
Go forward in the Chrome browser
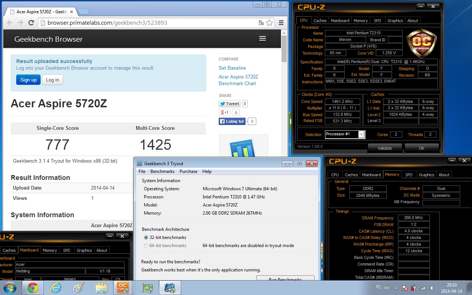click(x=20, y=22)
